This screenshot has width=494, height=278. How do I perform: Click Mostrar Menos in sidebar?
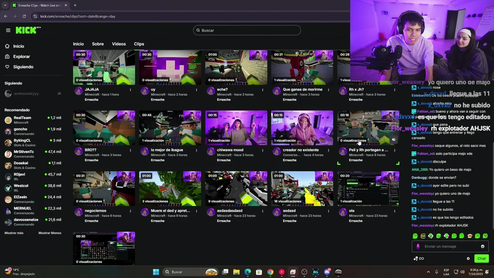tap(50, 233)
